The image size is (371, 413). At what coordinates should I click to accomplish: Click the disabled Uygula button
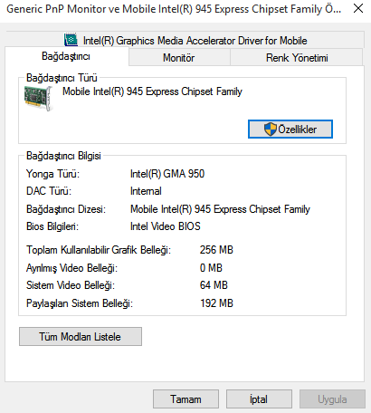point(332,399)
